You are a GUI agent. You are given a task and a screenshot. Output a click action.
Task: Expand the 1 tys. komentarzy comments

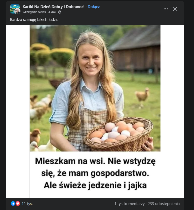click(x=129, y=203)
